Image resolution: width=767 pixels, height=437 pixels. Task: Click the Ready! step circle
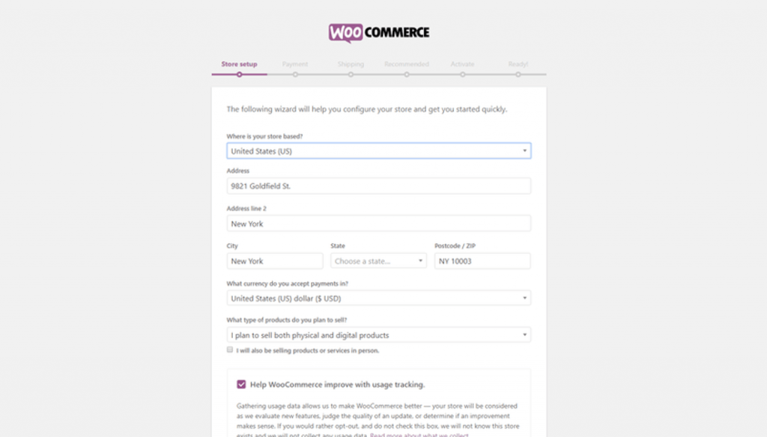[518, 75]
